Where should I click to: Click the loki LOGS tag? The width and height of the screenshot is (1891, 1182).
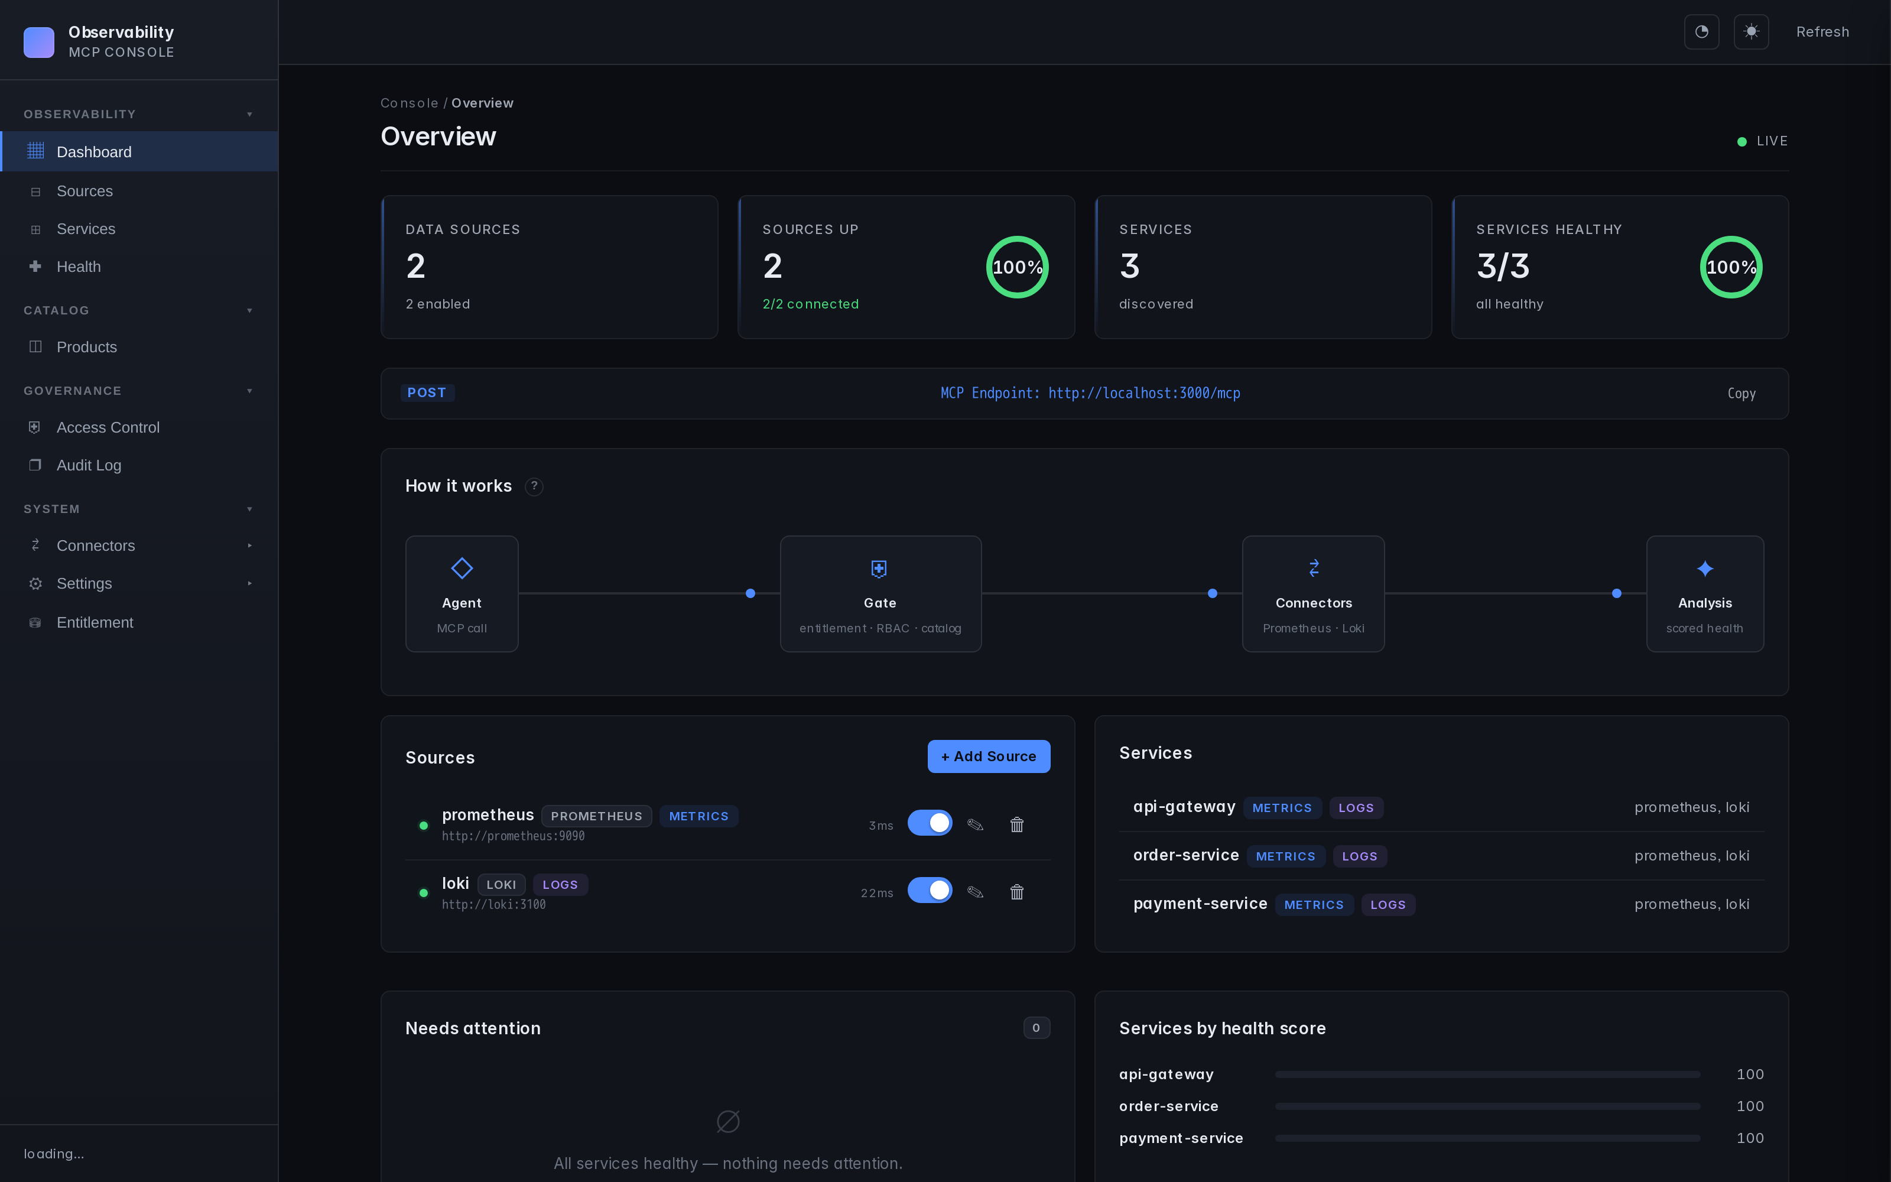[560, 884]
